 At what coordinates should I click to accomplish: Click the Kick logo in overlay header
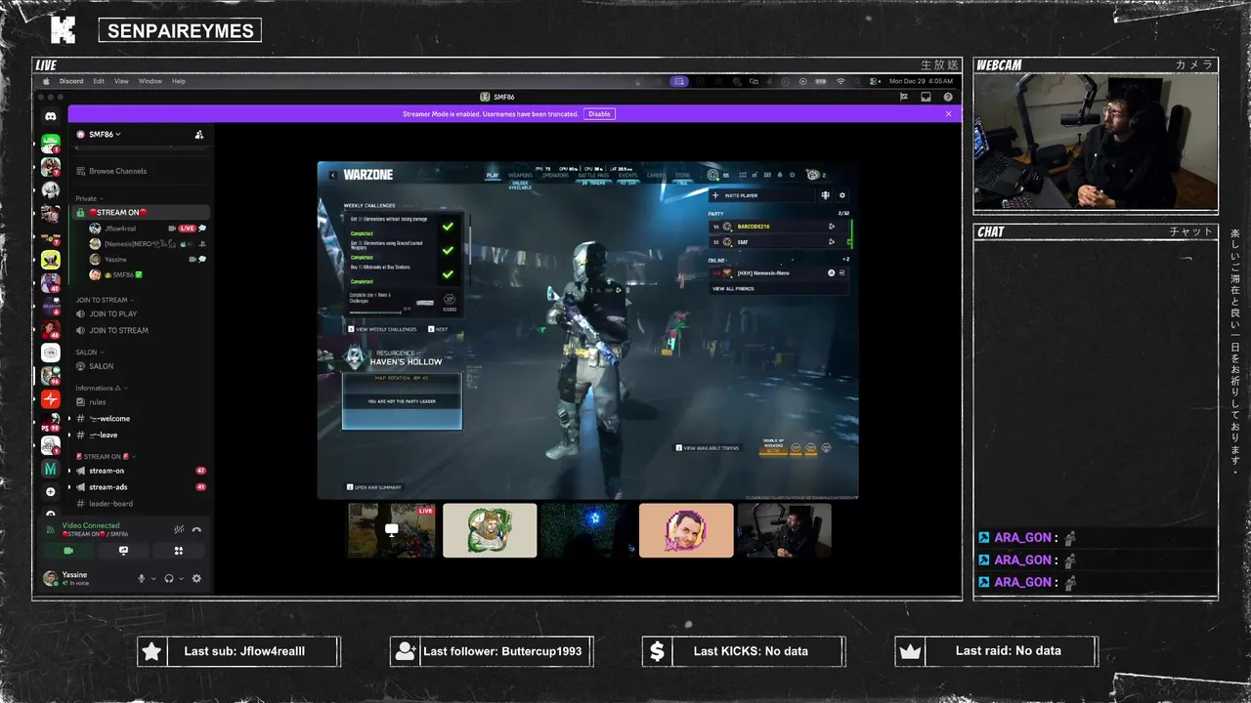[x=64, y=30]
